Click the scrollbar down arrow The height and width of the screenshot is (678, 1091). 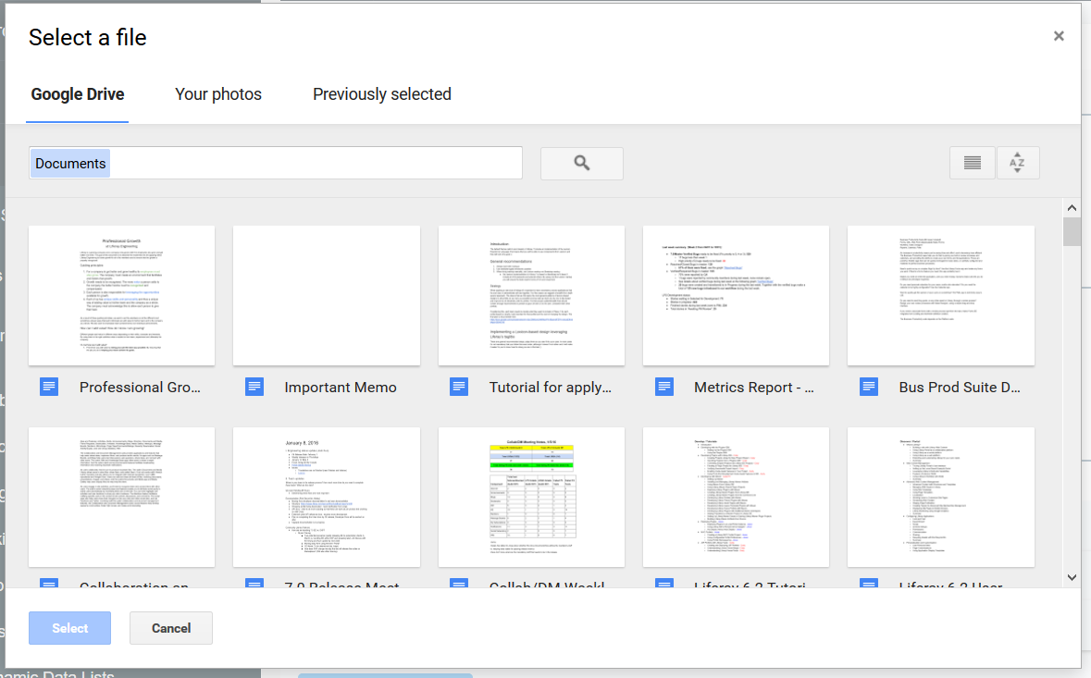click(x=1072, y=576)
